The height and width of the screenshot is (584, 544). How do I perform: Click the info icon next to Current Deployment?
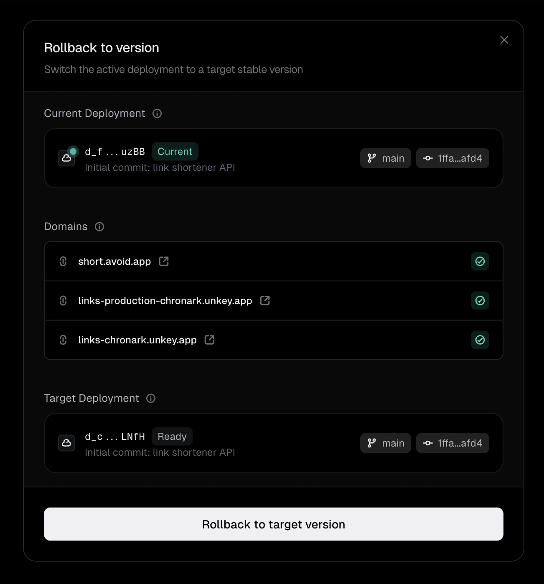tap(157, 113)
